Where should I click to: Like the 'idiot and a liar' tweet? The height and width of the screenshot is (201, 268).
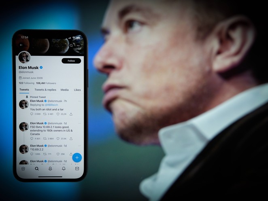pos(58,114)
